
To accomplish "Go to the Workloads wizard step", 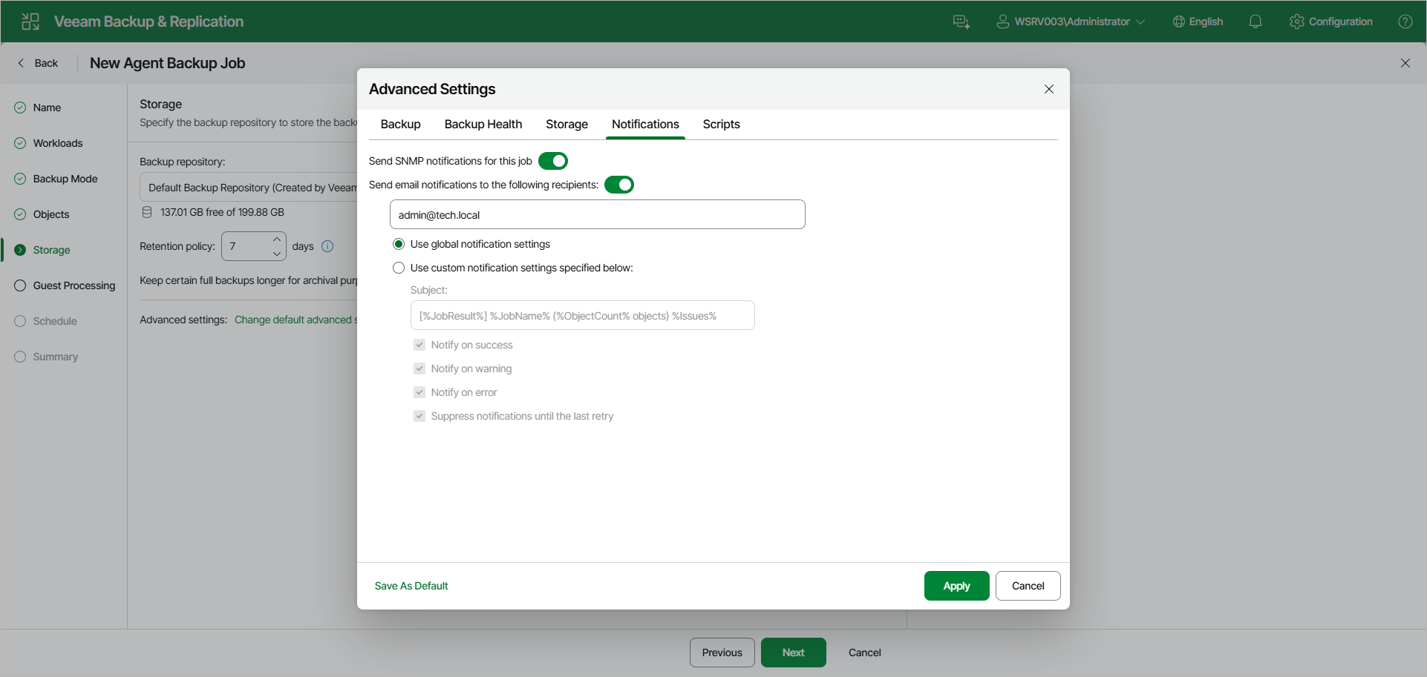I will click(x=58, y=143).
